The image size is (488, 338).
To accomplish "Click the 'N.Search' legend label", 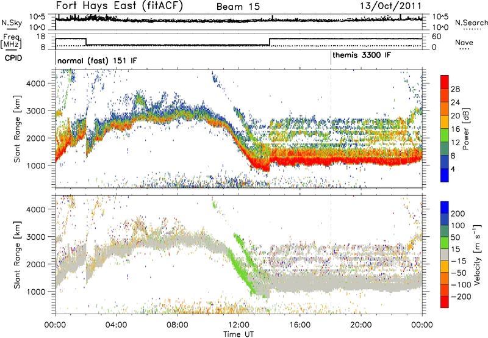I will [472, 23].
